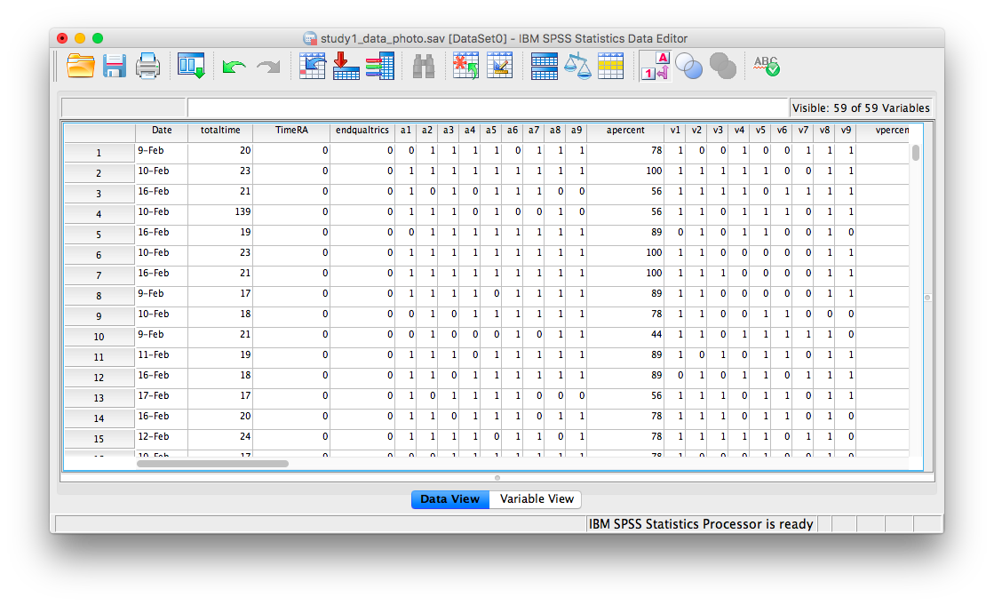Select the Date column header
Screen dimensions: 994x605
[x=162, y=130]
